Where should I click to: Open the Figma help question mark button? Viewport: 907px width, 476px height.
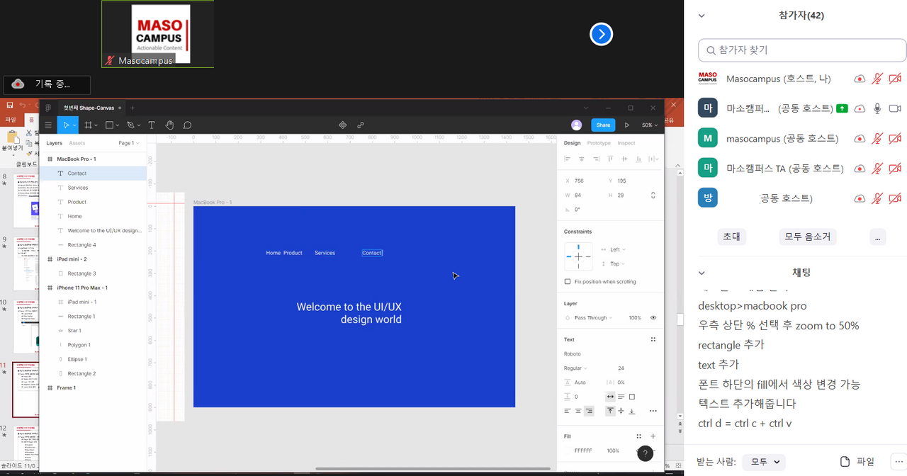click(x=645, y=453)
